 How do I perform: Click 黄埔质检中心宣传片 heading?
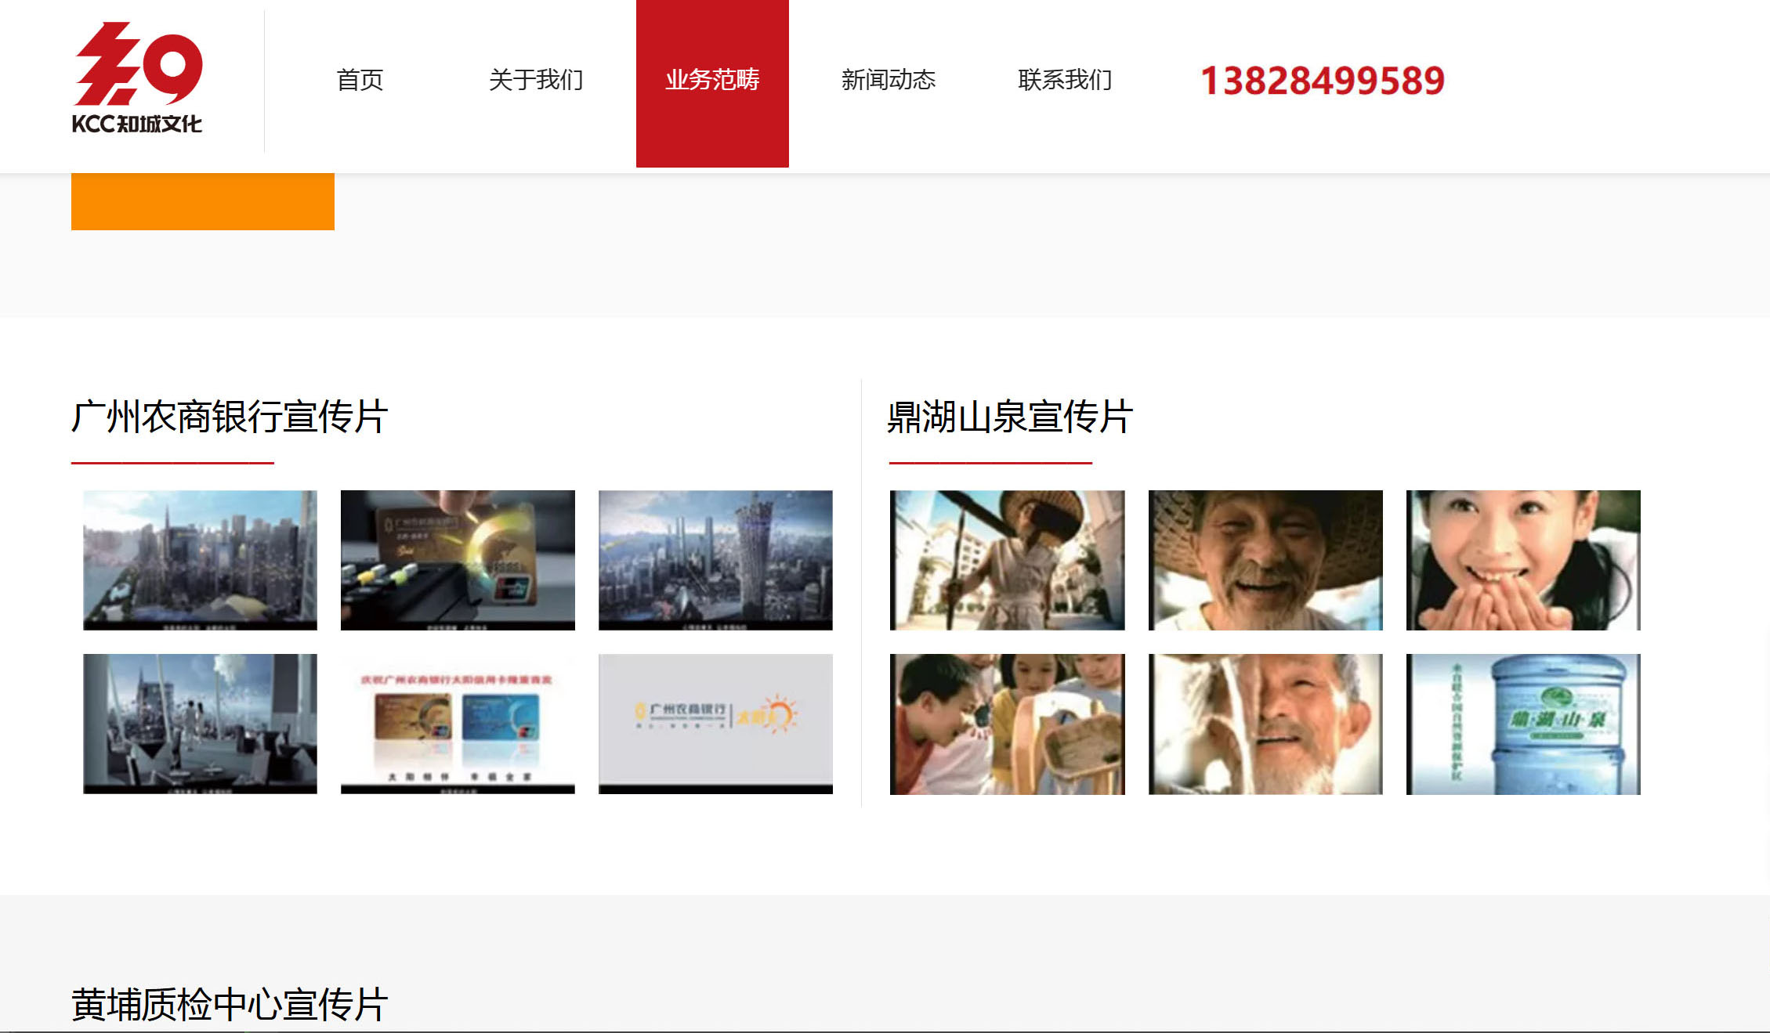(230, 1004)
